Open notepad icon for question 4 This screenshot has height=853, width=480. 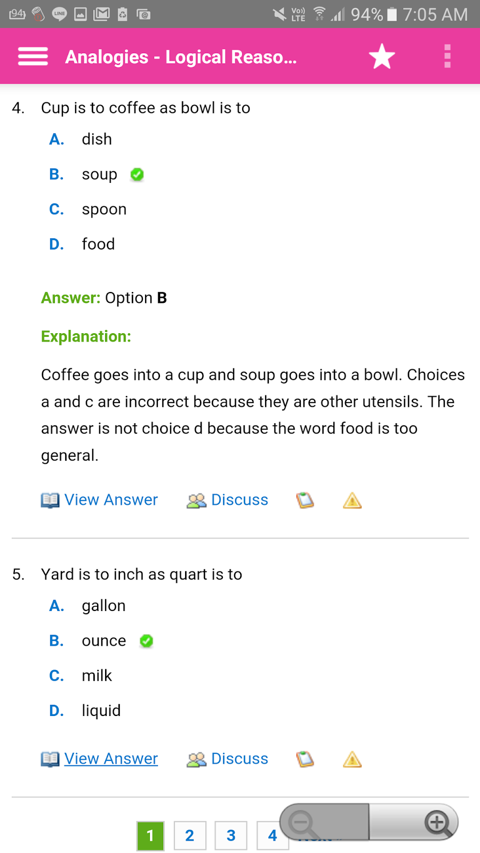305,500
